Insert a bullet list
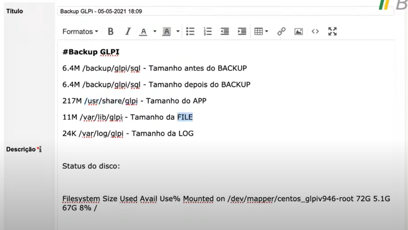Image resolution: width=408 pixels, height=230 pixels. tap(190, 31)
